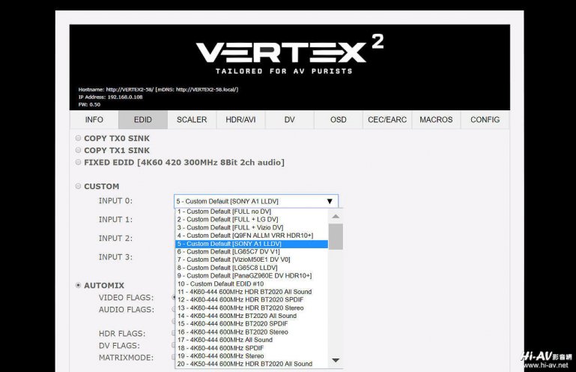This screenshot has width=576, height=372.
Task: Click the dropdown list scrollbar thumb
Action: pos(336,236)
